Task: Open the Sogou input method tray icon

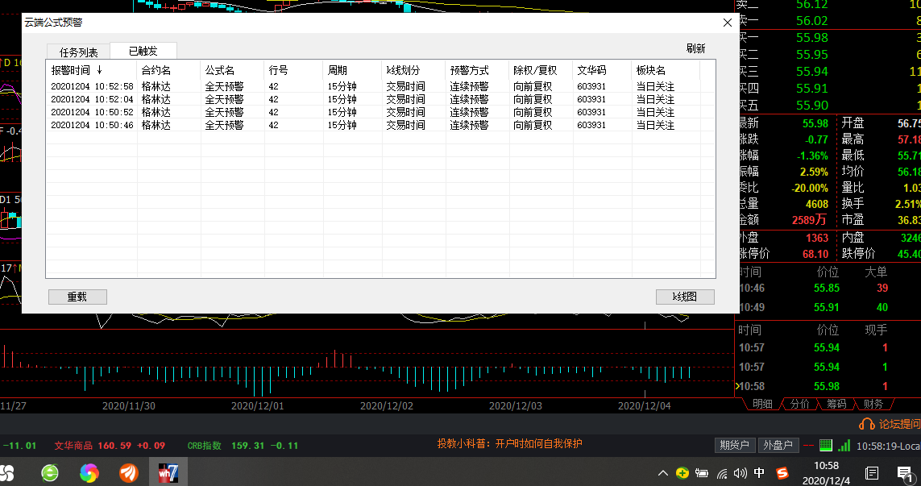Action: (782, 472)
